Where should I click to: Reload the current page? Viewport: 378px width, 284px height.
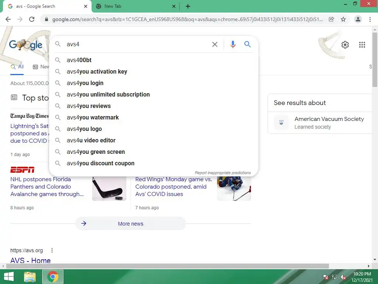pos(32,19)
